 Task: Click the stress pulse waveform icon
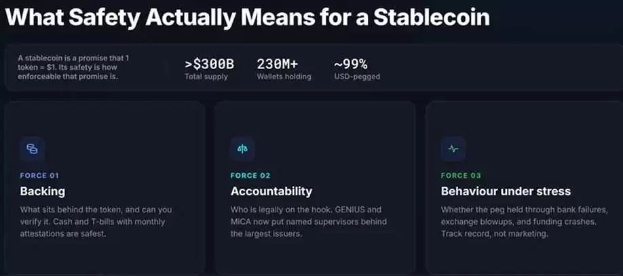453,149
